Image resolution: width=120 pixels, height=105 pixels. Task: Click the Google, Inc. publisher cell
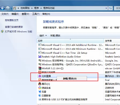point(111,61)
